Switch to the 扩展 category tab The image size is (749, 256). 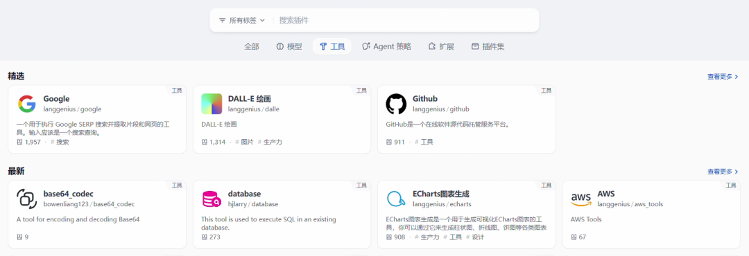pyautogui.click(x=441, y=46)
